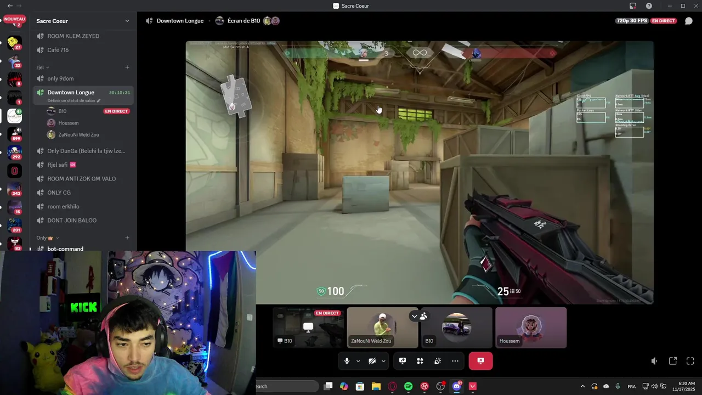Show members with people icon above thumbnails
This screenshot has width=702, height=395.
(x=423, y=316)
